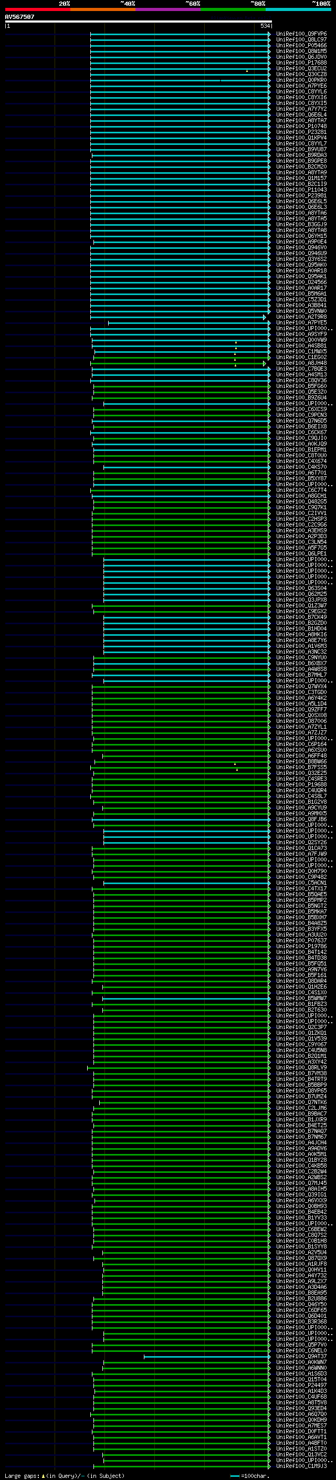The height and width of the screenshot is (1480, 336).
Task: Select the UniRef100_P23981 label
Action: click(x=301, y=195)
